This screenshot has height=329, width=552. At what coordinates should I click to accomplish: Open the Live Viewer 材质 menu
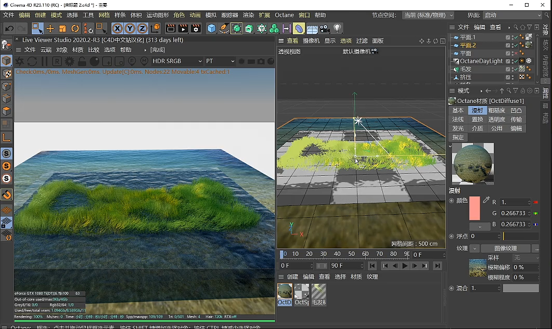78,49
